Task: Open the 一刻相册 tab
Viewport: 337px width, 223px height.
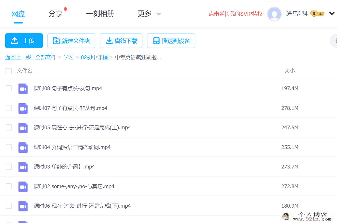Action: tap(100, 14)
